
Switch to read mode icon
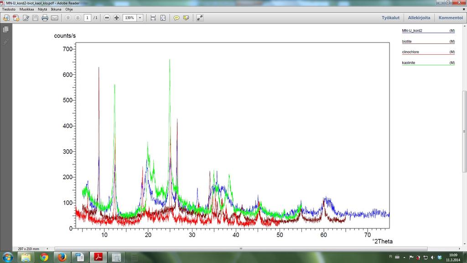tap(200, 18)
